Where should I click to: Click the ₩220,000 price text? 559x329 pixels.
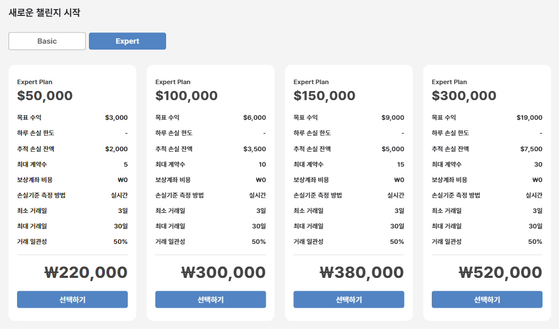pyautogui.click(x=86, y=273)
